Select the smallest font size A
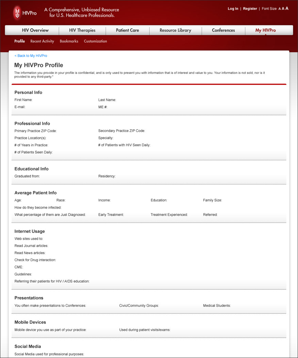The height and width of the screenshot is (358, 298). [x=280, y=9]
